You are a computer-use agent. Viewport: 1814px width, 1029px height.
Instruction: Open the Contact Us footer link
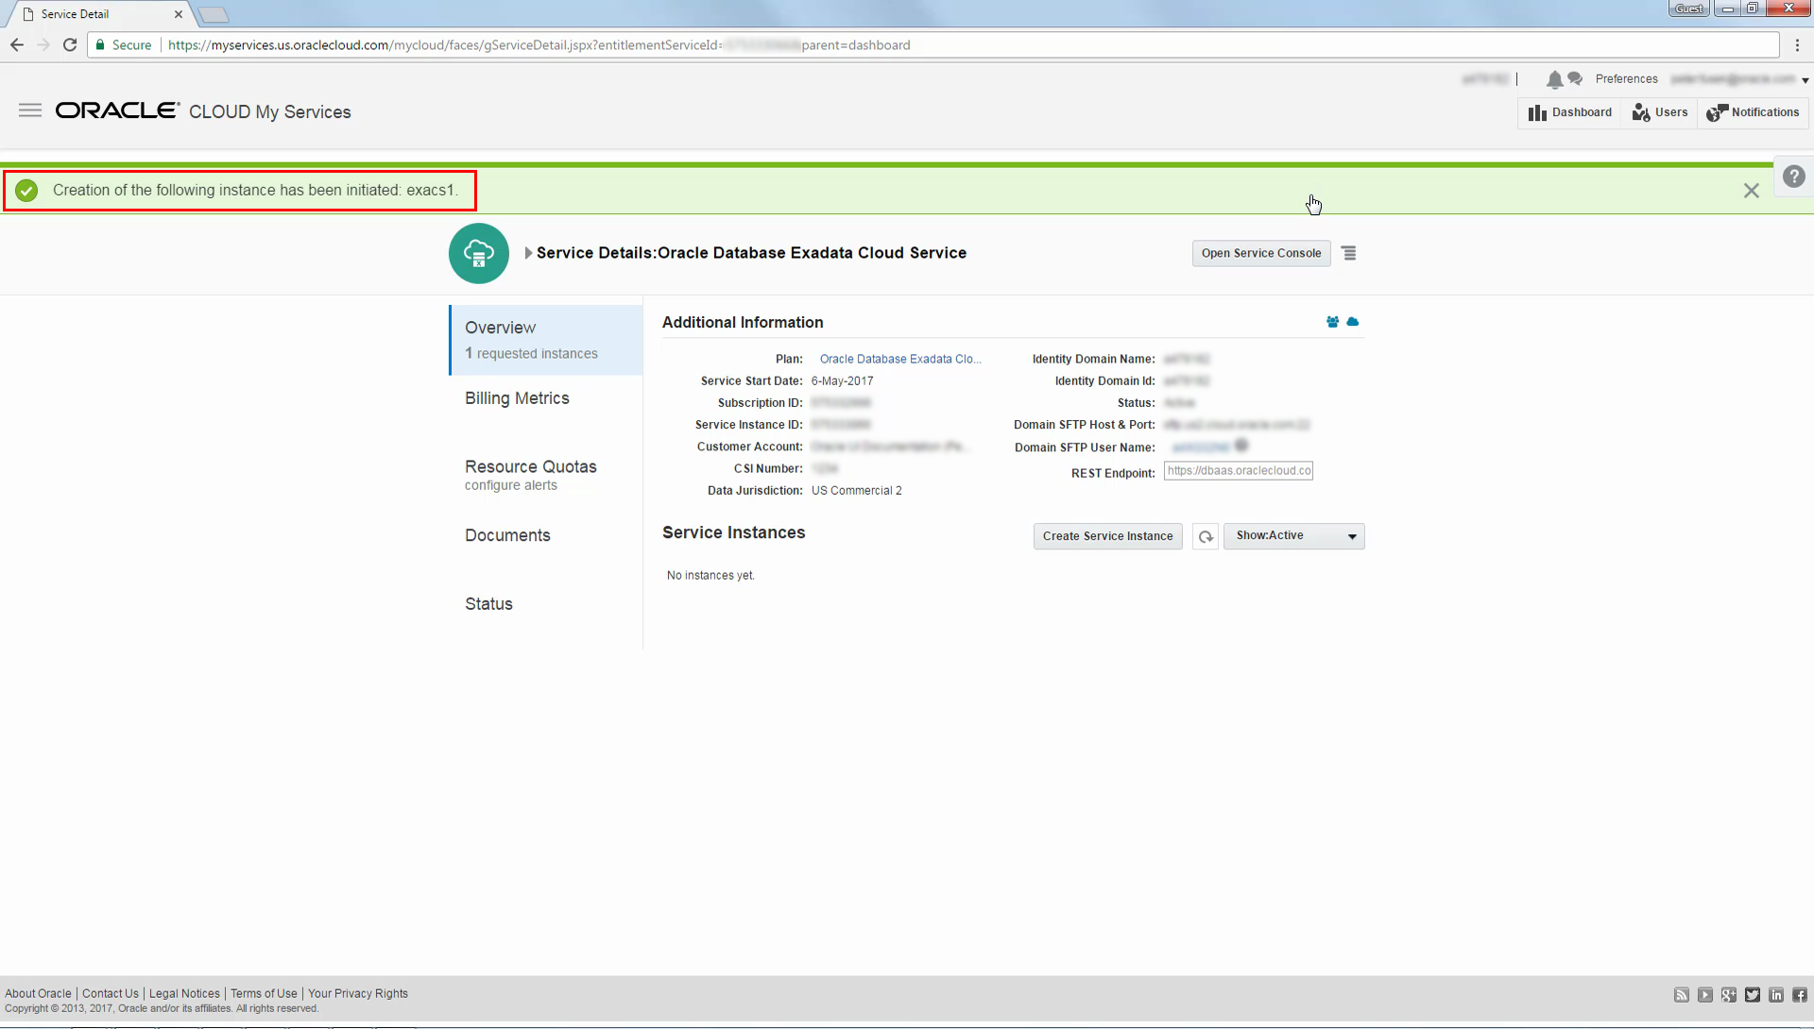[110, 994]
